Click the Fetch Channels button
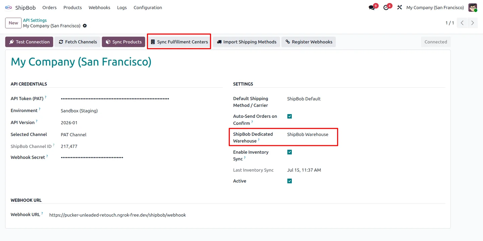The width and height of the screenshot is (483, 241). pyautogui.click(x=77, y=42)
